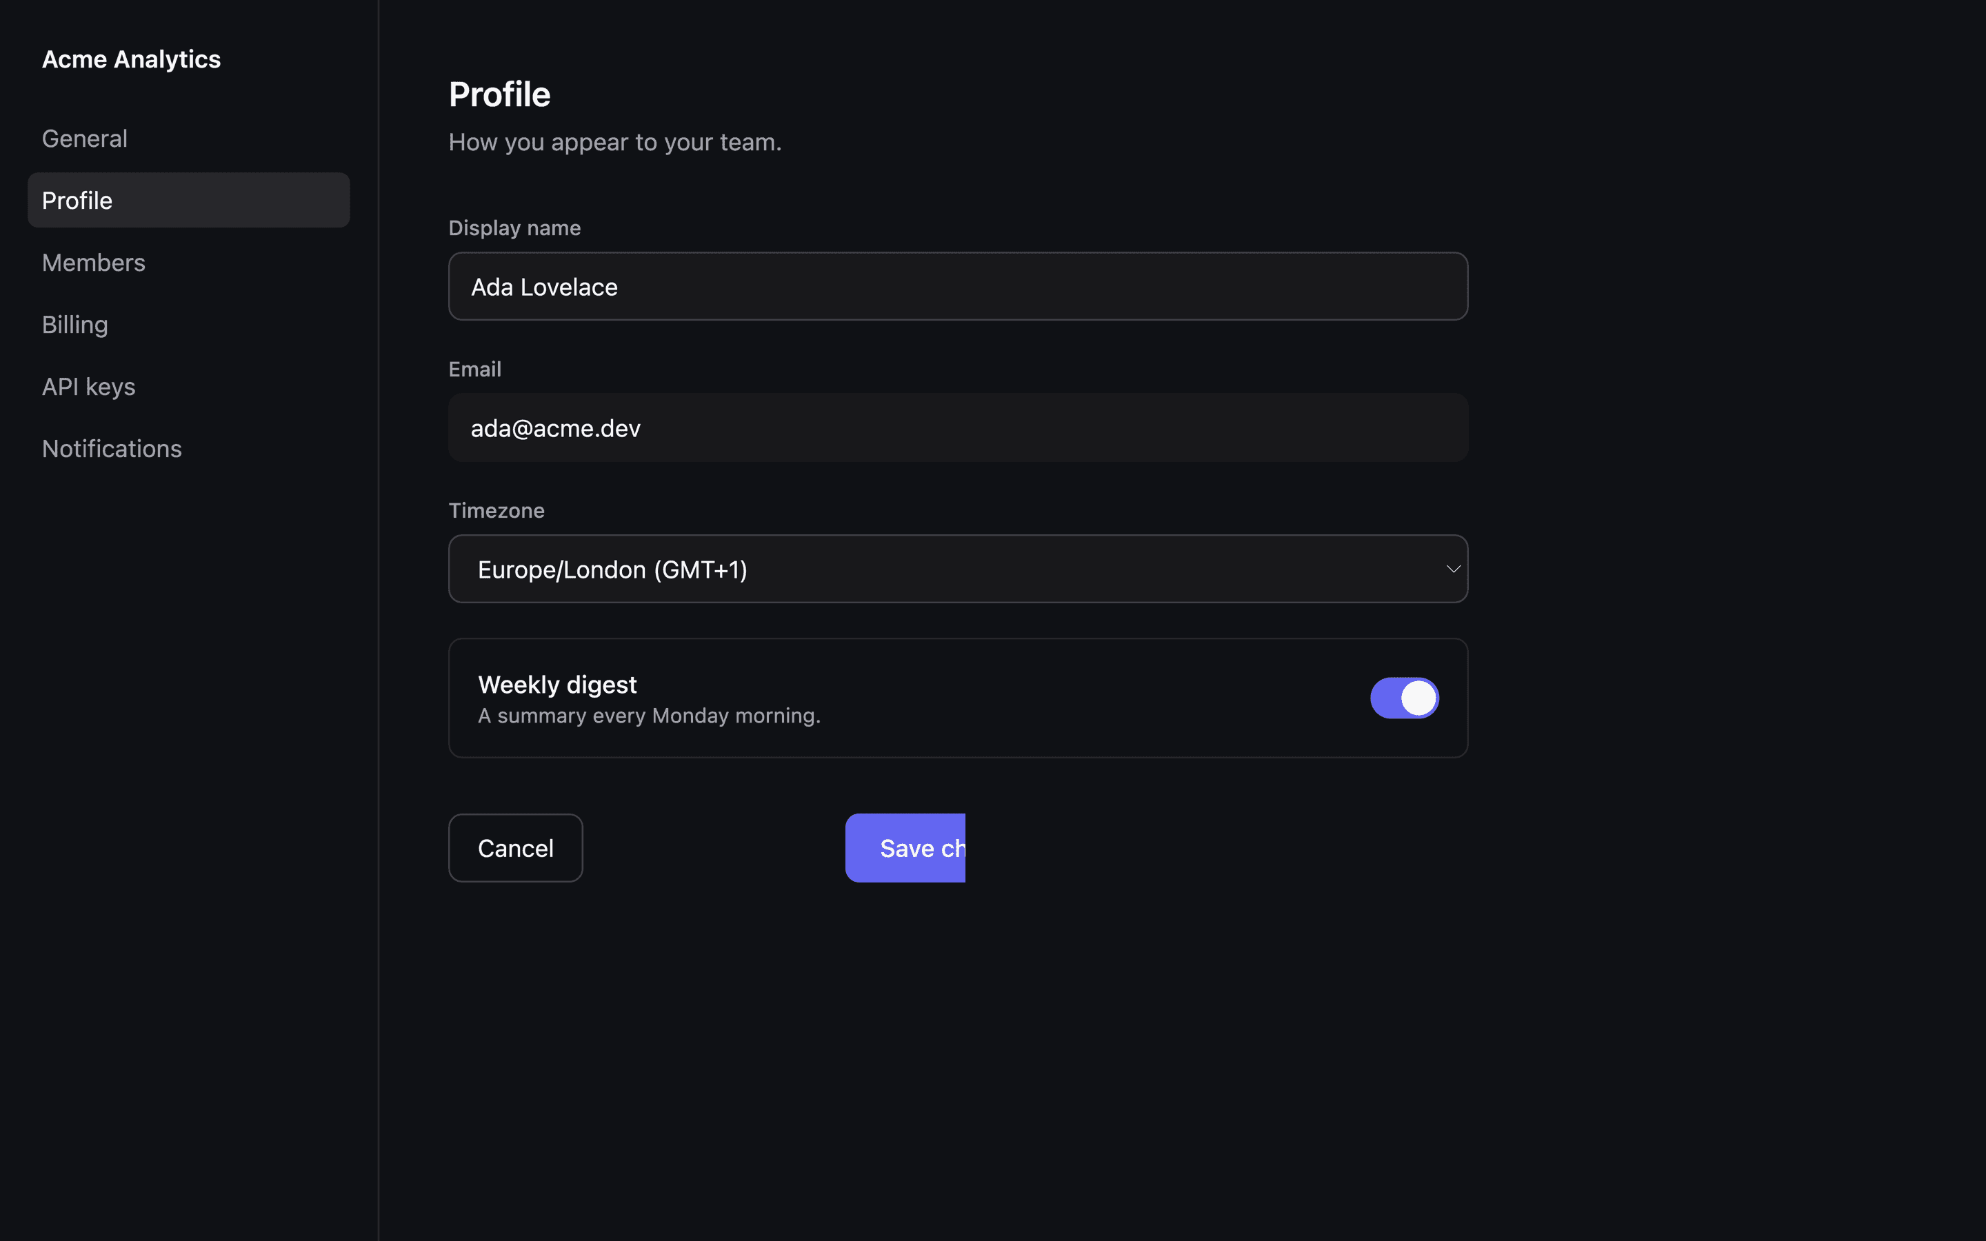The height and width of the screenshot is (1241, 1986).
Task: Click the Weekly digest card title
Action: click(x=557, y=685)
